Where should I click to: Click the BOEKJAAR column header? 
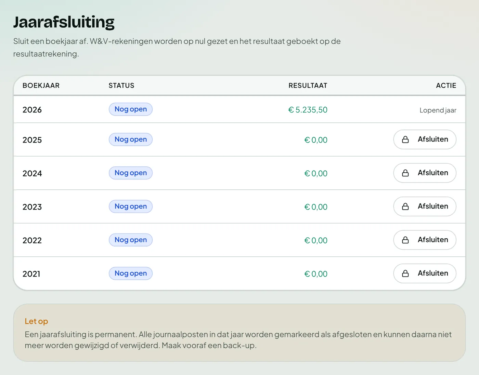coord(41,85)
